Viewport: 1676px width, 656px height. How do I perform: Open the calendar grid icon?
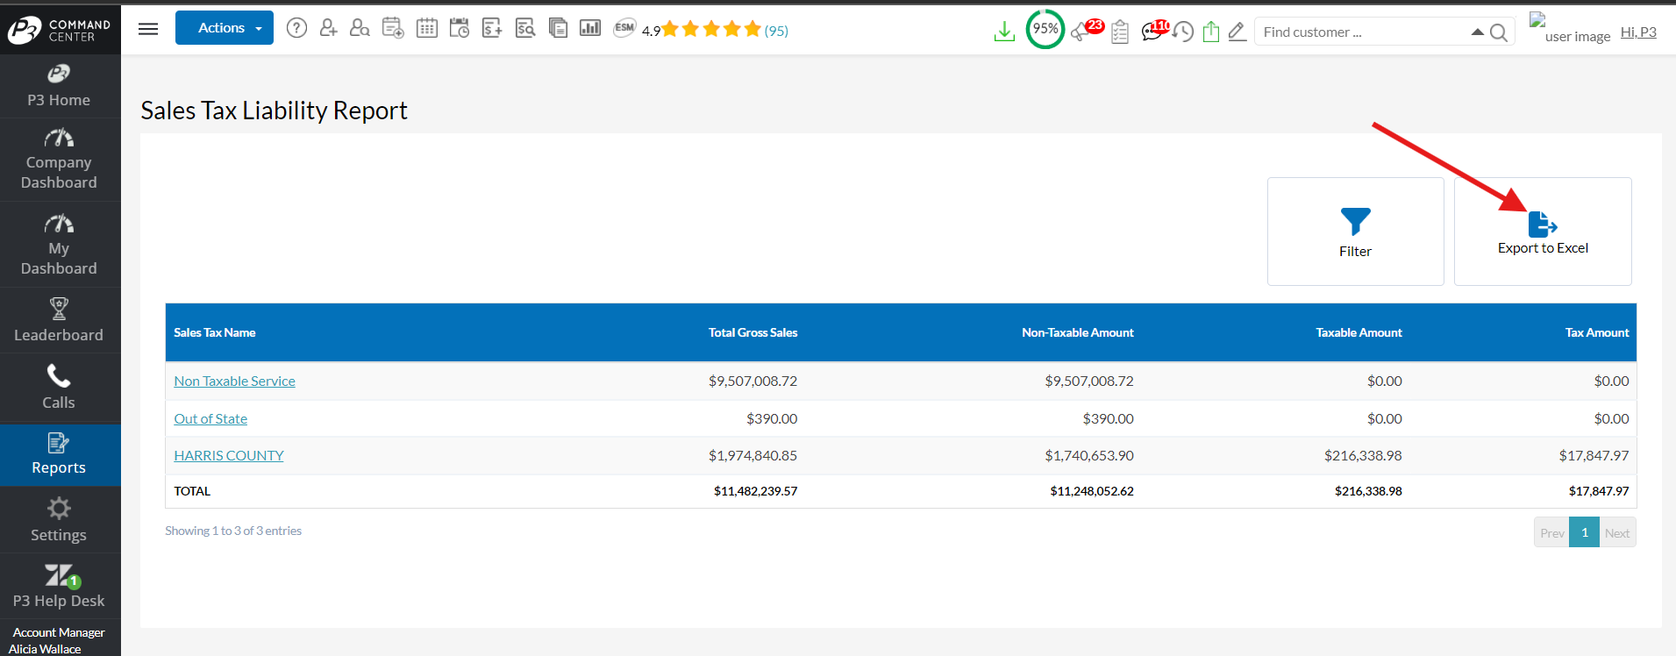tap(426, 28)
